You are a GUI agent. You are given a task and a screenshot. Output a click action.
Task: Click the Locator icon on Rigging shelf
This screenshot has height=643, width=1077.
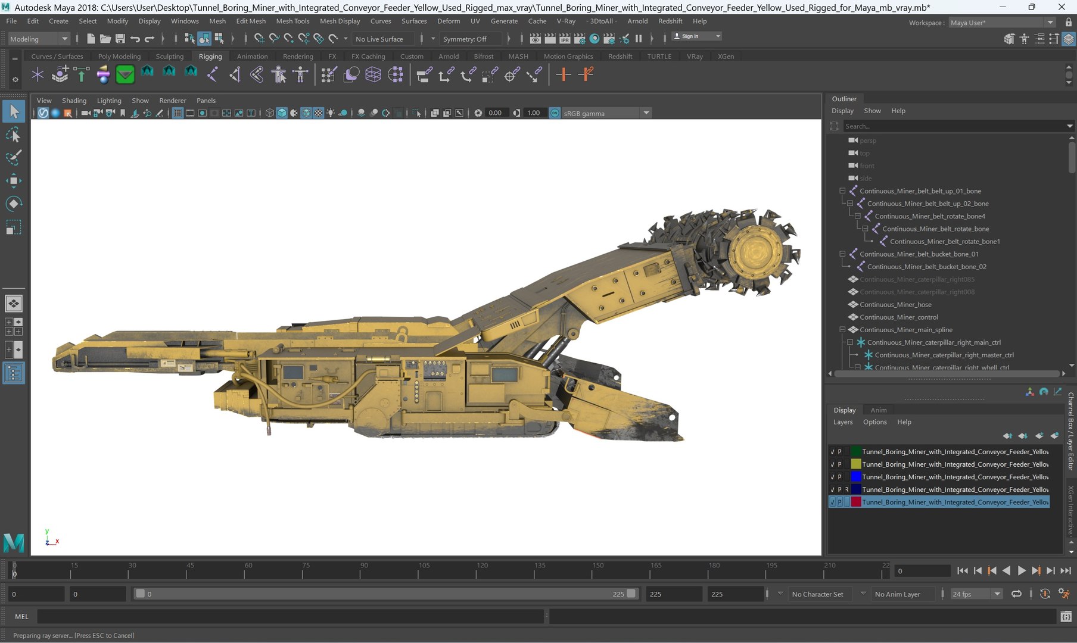(x=38, y=74)
